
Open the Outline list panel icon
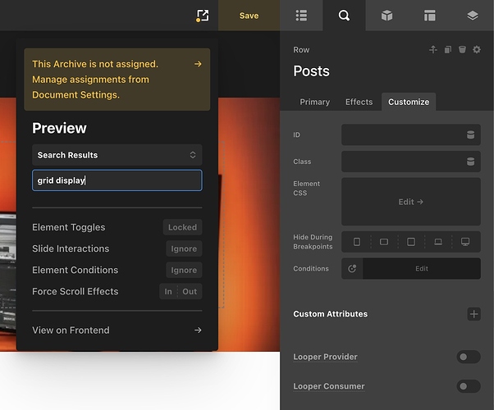point(301,16)
